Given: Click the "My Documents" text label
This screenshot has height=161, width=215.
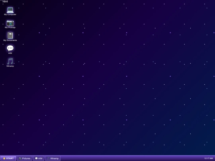Looking at the screenshot, I should 10,40.
